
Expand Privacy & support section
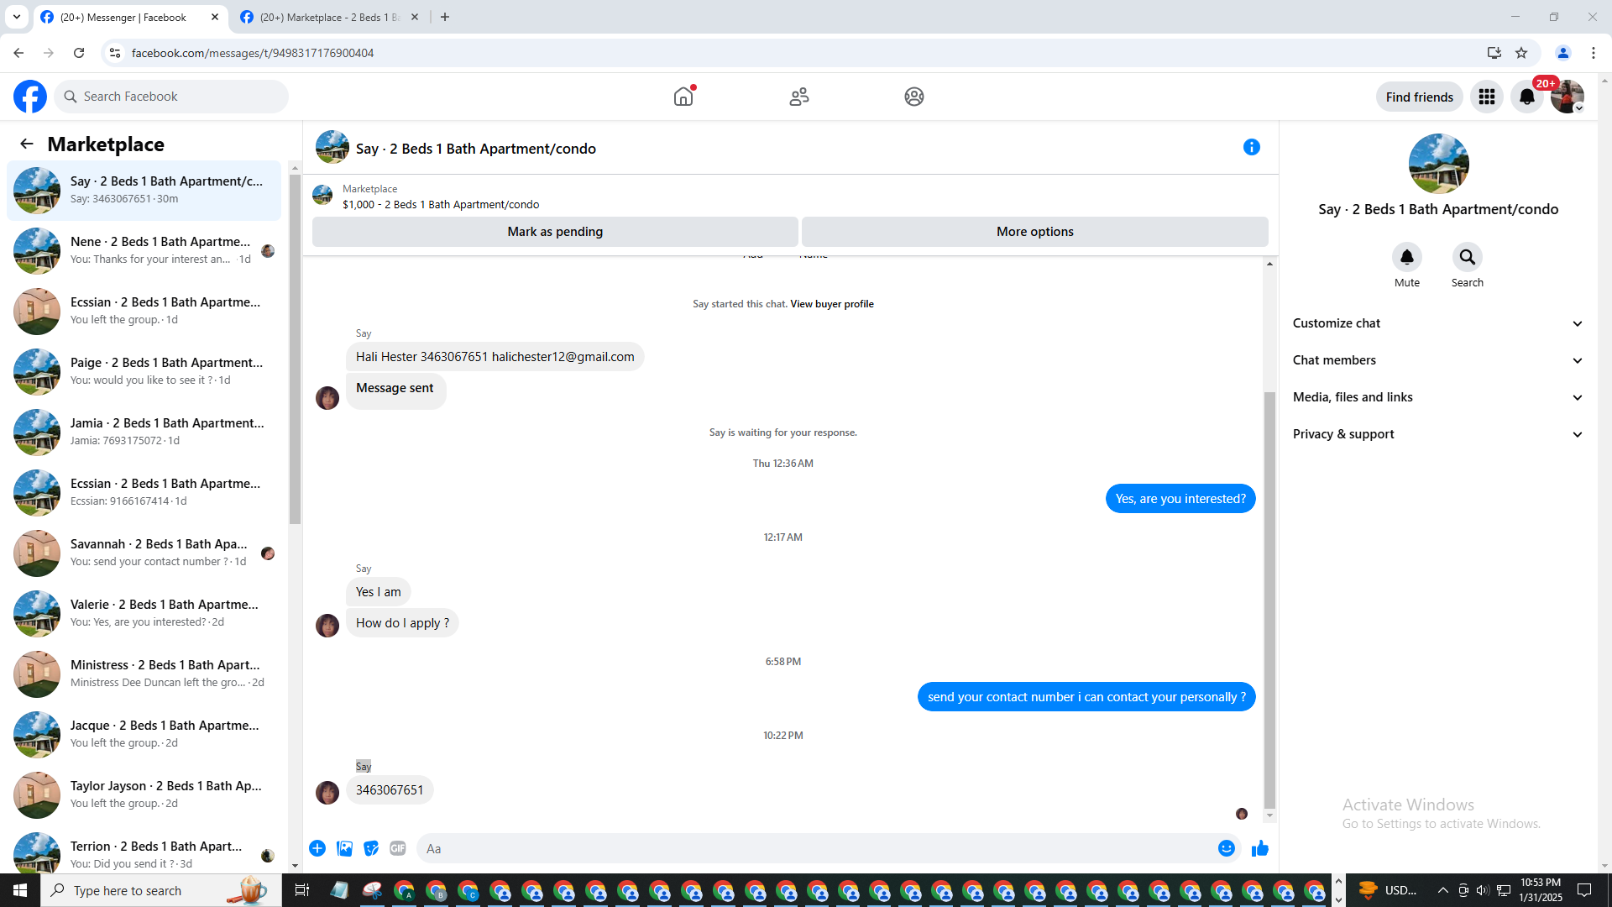coord(1438,434)
